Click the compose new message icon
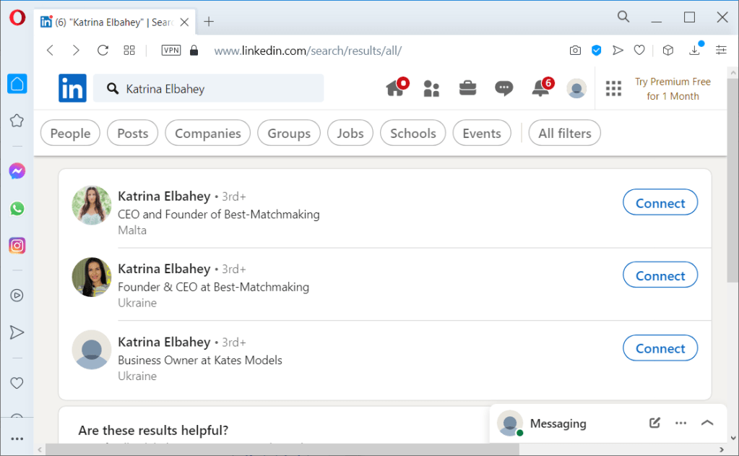This screenshot has height=456, width=739. click(654, 423)
